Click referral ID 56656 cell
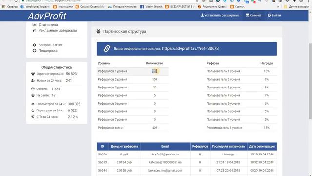312x176 pixels. coord(103,154)
